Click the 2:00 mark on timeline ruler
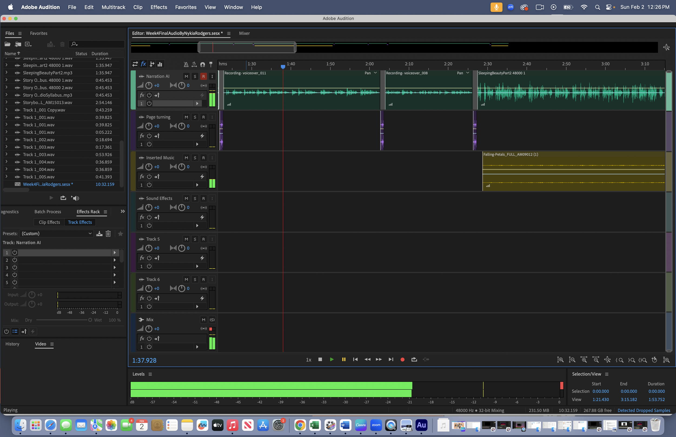The image size is (676, 437). click(x=369, y=64)
